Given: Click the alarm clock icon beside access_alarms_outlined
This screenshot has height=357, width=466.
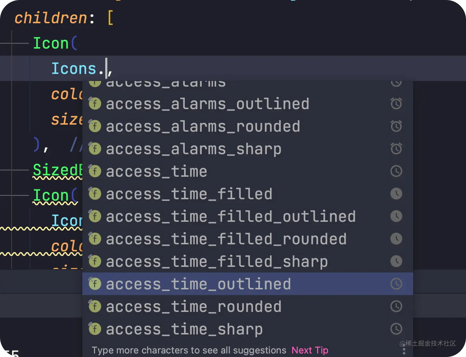Looking at the screenshot, I should 396,104.
